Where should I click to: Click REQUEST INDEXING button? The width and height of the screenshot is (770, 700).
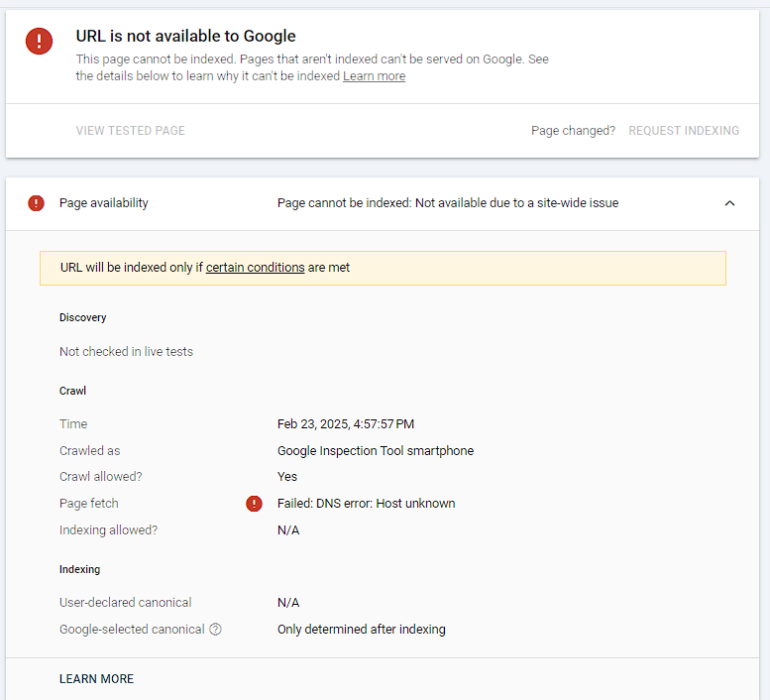[684, 131]
